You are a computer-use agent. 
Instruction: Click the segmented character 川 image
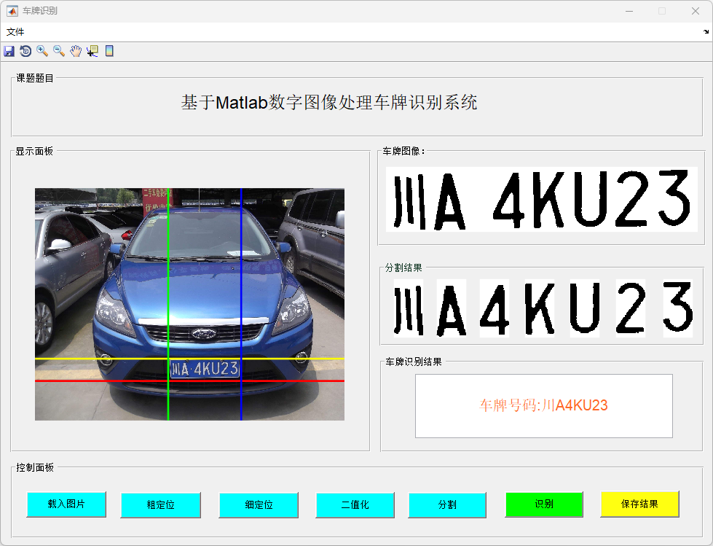(x=408, y=308)
